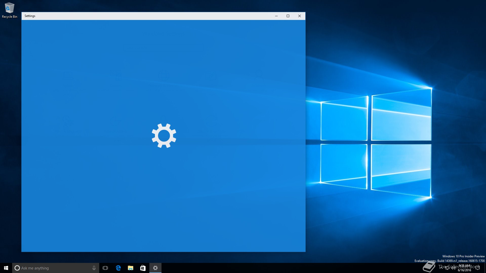The width and height of the screenshot is (486, 273).
Task: Open the Store app on the taskbar
Action: (143, 268)
